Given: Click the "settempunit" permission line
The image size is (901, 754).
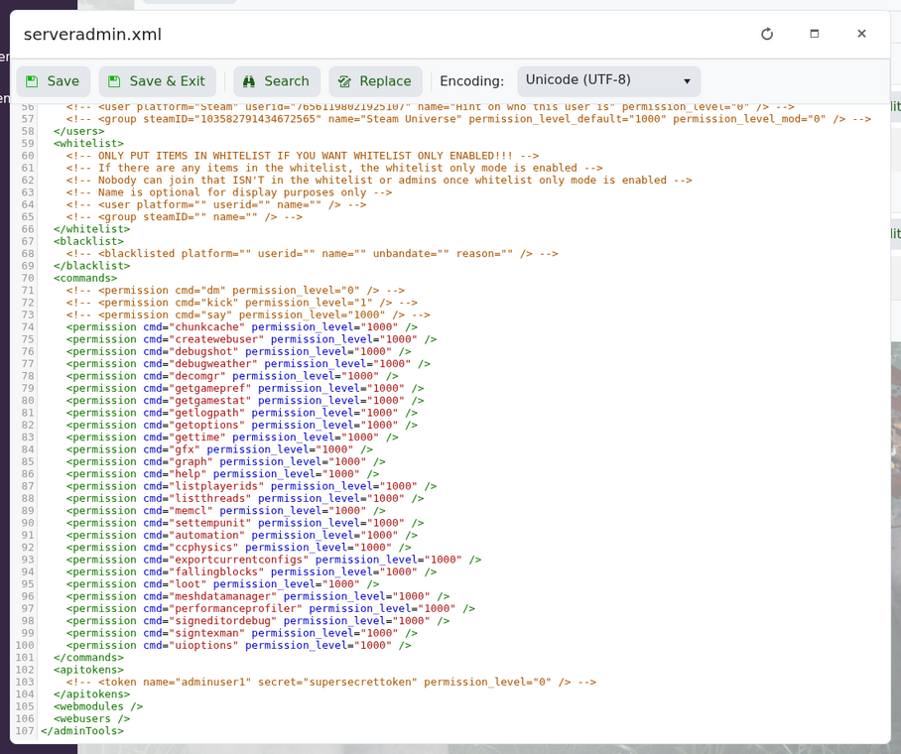Looking at the screenshot, I should (245, 523).
